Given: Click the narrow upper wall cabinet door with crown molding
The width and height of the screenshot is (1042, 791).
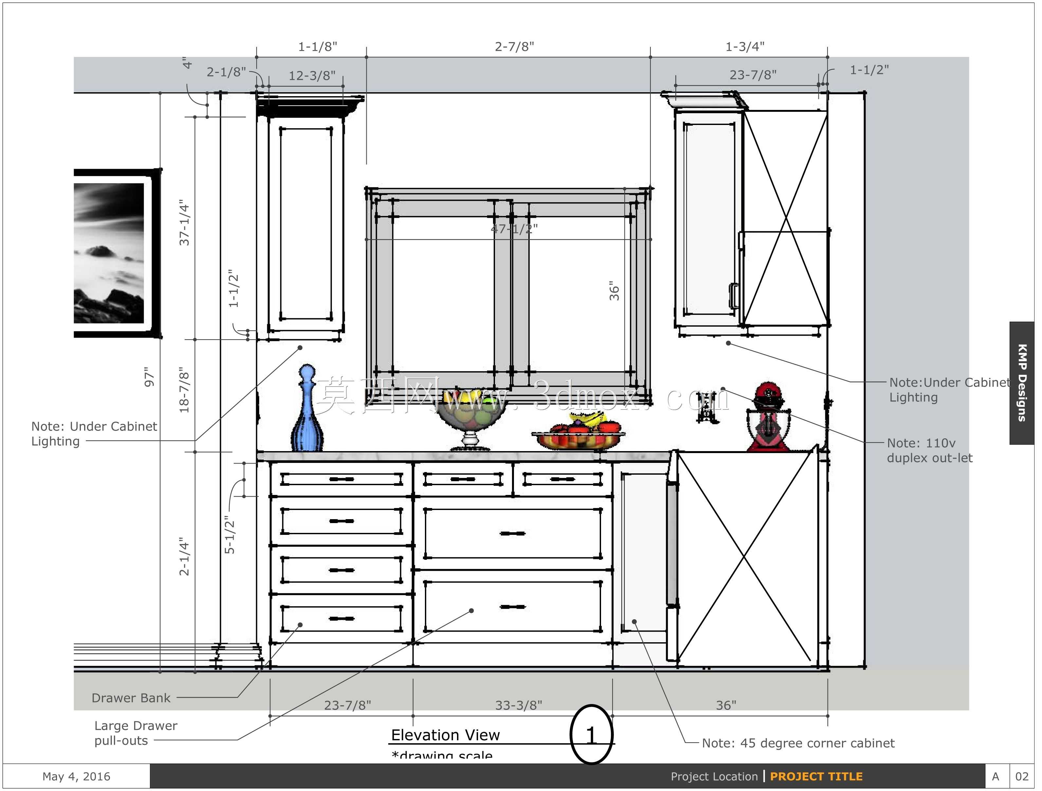Looking at the screenshot, I should point(306,225).
